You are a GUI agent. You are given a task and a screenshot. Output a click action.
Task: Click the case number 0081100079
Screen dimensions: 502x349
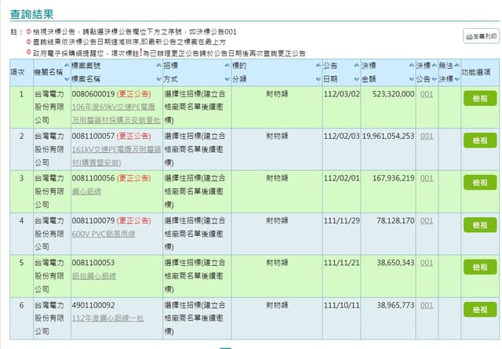click(x=93, y=220)
